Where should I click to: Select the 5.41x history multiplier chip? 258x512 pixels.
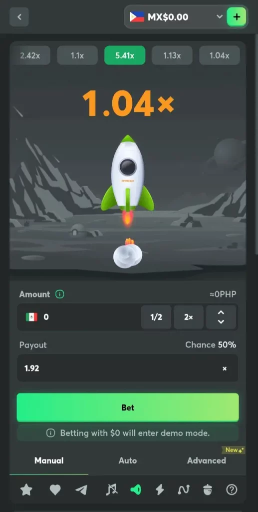[x=125, y=55]
